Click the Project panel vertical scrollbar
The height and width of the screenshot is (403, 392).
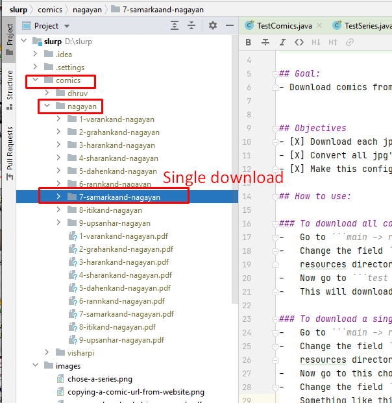tap(234, 169)
